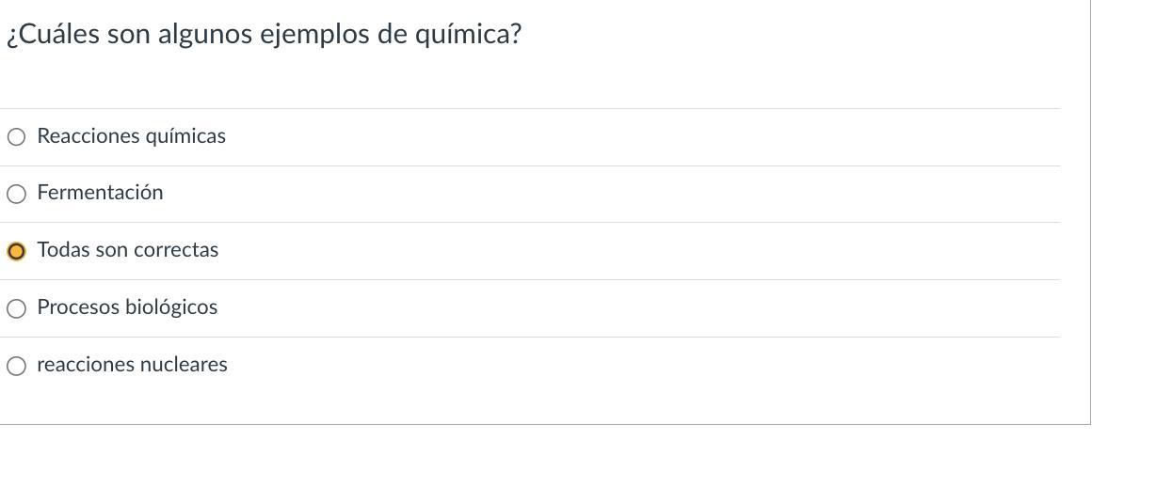Click the selected "Todas son correctas" radio button
Screen dimensions: 1156x487
(x=16, y=251)
